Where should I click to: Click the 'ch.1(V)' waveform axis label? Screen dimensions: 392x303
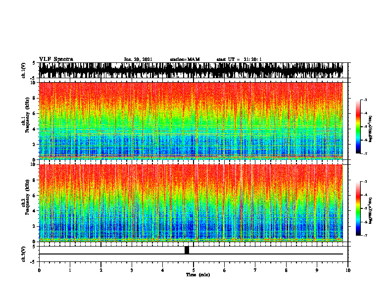point(24,71)
